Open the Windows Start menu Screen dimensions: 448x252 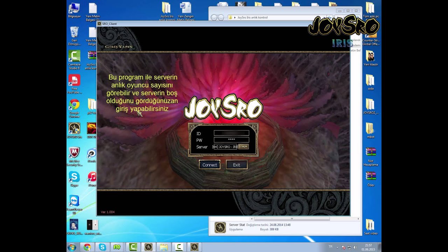(x=72, y=247)
